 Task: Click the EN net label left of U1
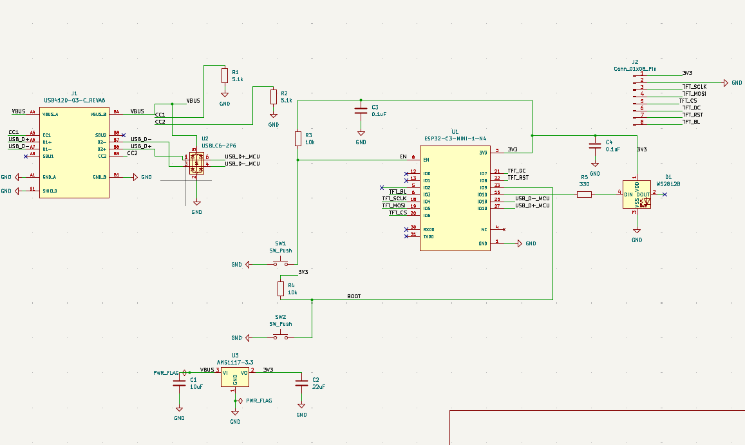pyautogui.click(x=403, y=156)
